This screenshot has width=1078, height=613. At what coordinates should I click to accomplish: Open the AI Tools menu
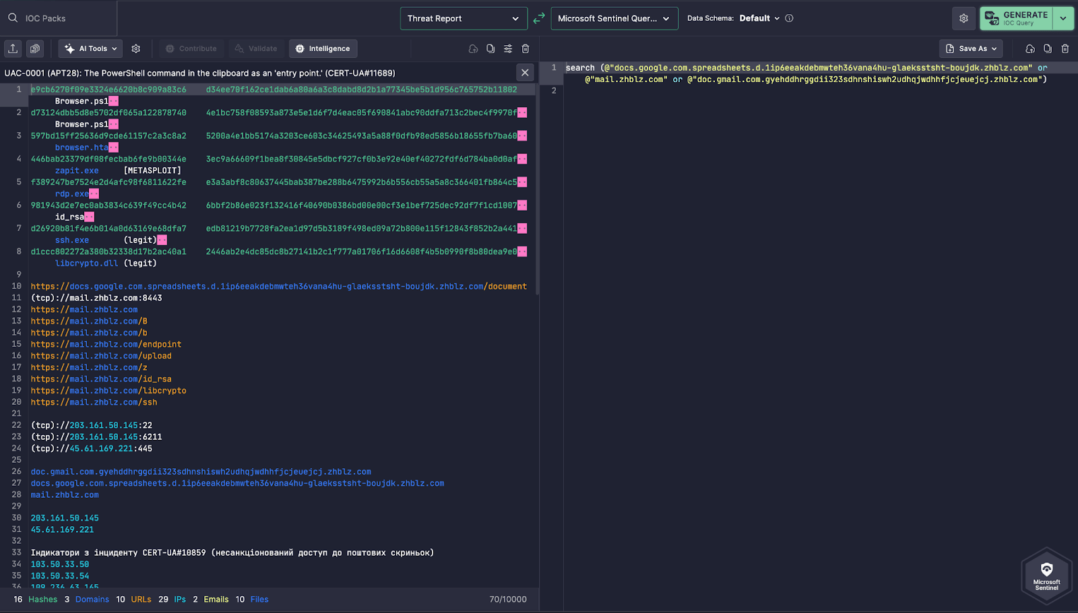click(92, 49)
